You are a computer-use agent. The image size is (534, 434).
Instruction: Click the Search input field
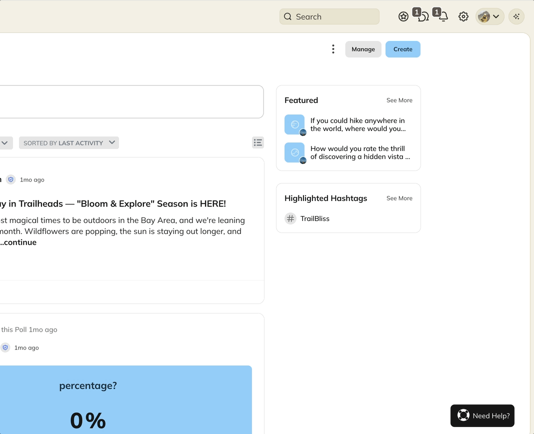pos(329,16)
